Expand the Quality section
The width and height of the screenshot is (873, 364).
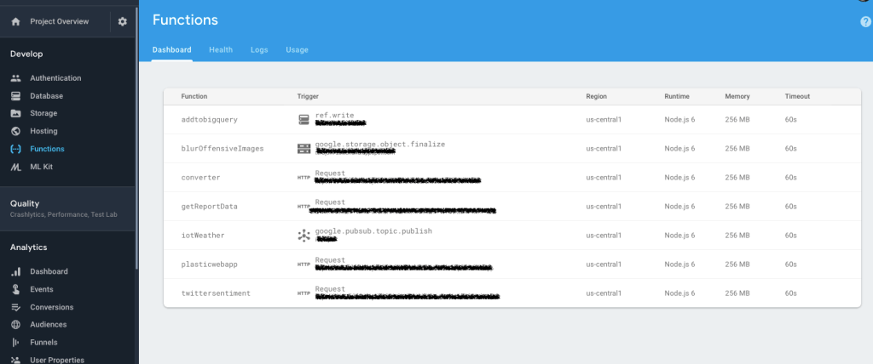click(68, 208)
